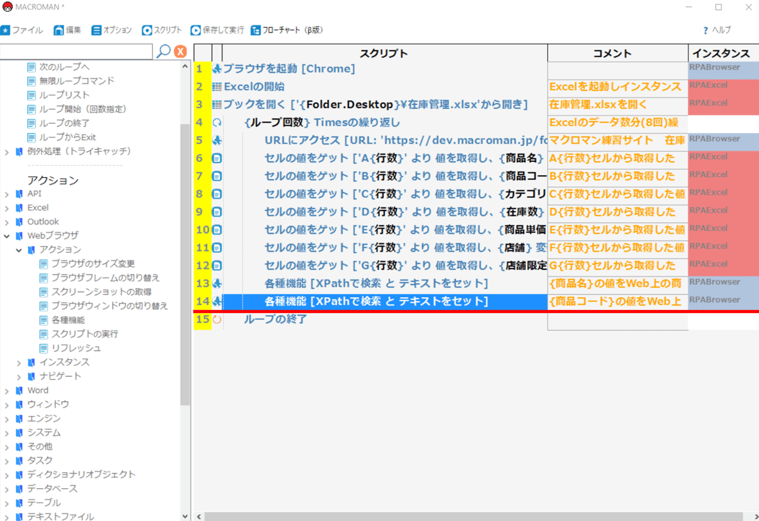
Task: Open the ヘルプ menu
Action: click(717, 30)
